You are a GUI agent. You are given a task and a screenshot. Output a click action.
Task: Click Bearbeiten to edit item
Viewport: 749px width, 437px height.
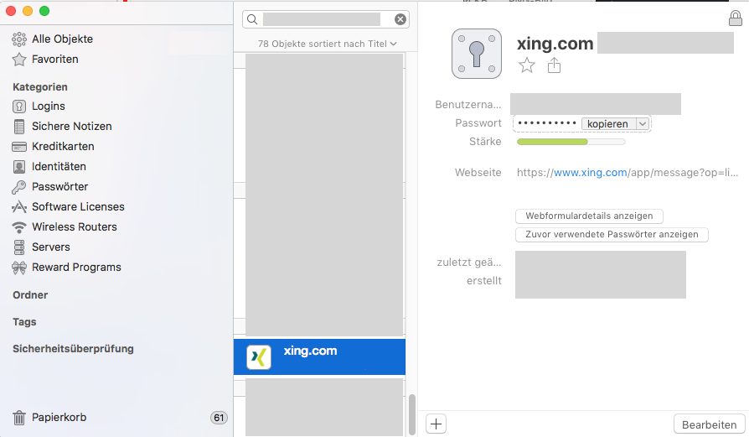710,424
